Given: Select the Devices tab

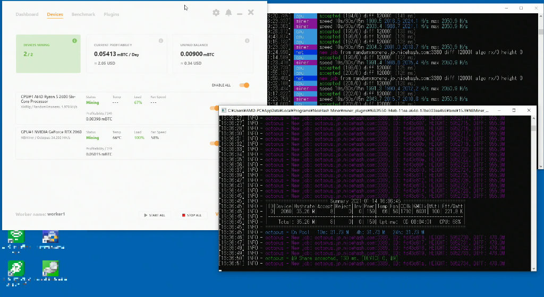Looking at the screenshot, I should point(55,14).
